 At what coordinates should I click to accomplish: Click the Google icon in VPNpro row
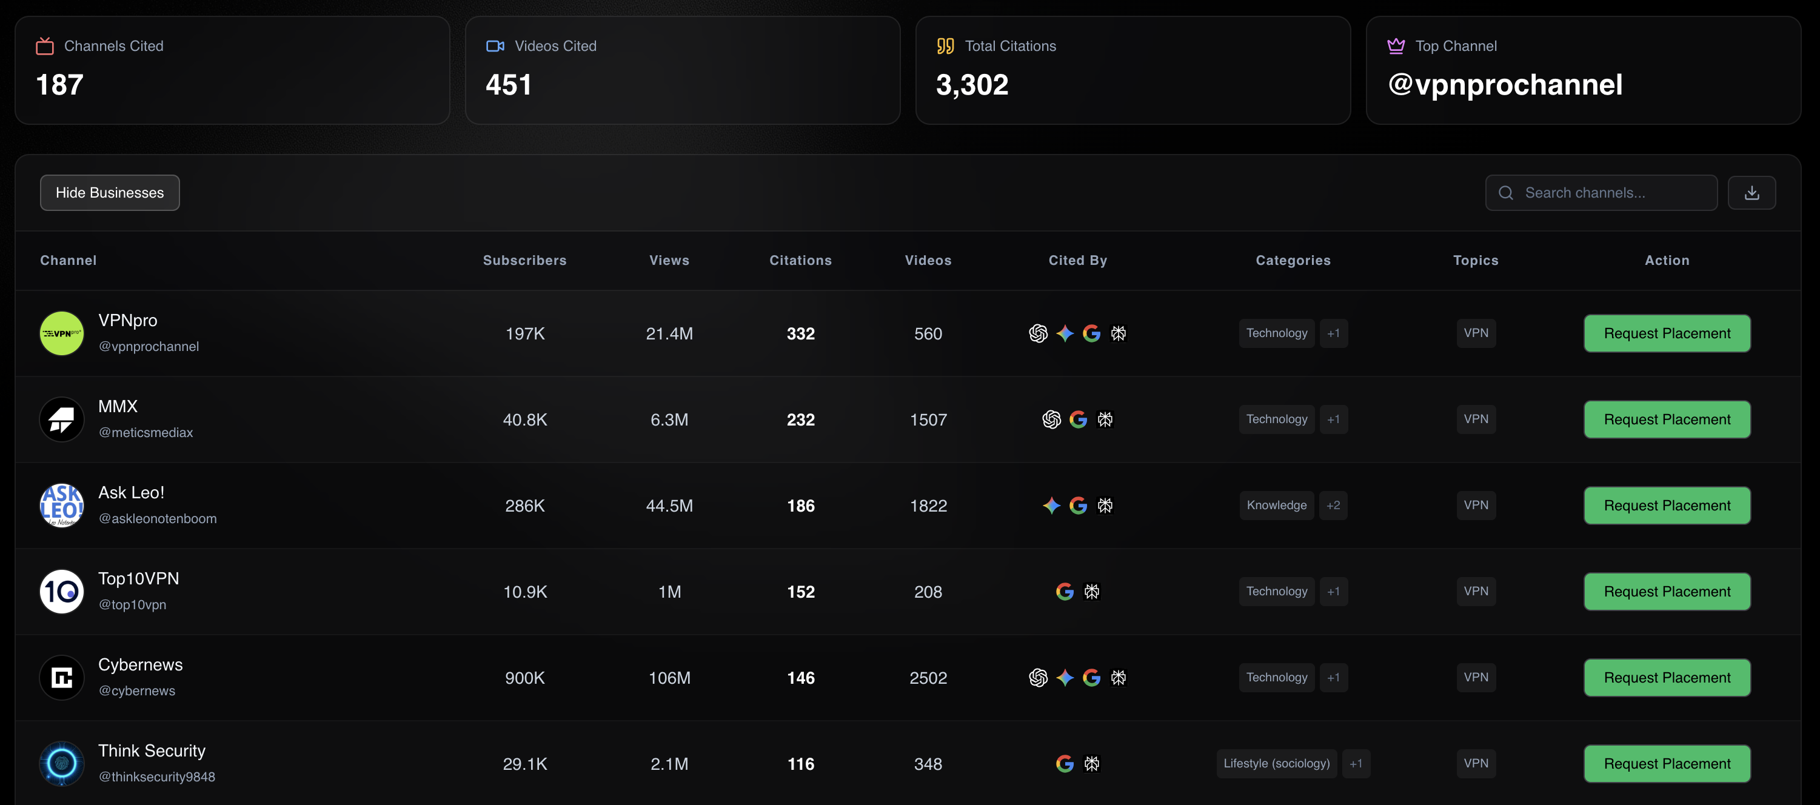1092,333
